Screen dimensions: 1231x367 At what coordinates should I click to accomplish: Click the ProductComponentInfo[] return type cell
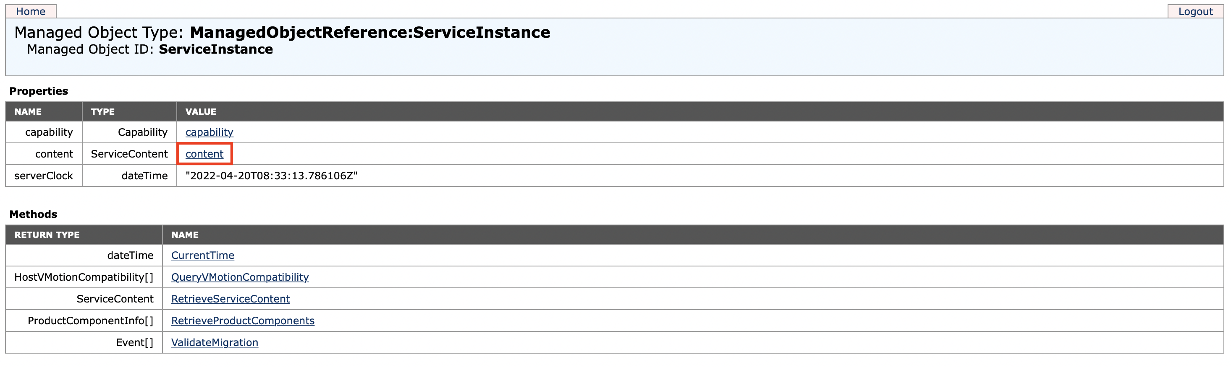click(x=90, y=321)
